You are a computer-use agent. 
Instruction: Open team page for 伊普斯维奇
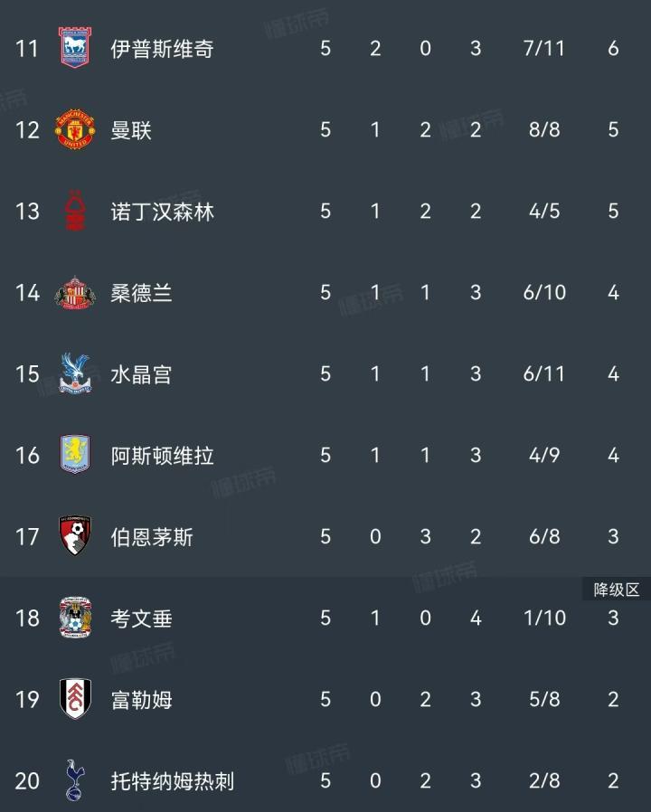tap(162, 49)
